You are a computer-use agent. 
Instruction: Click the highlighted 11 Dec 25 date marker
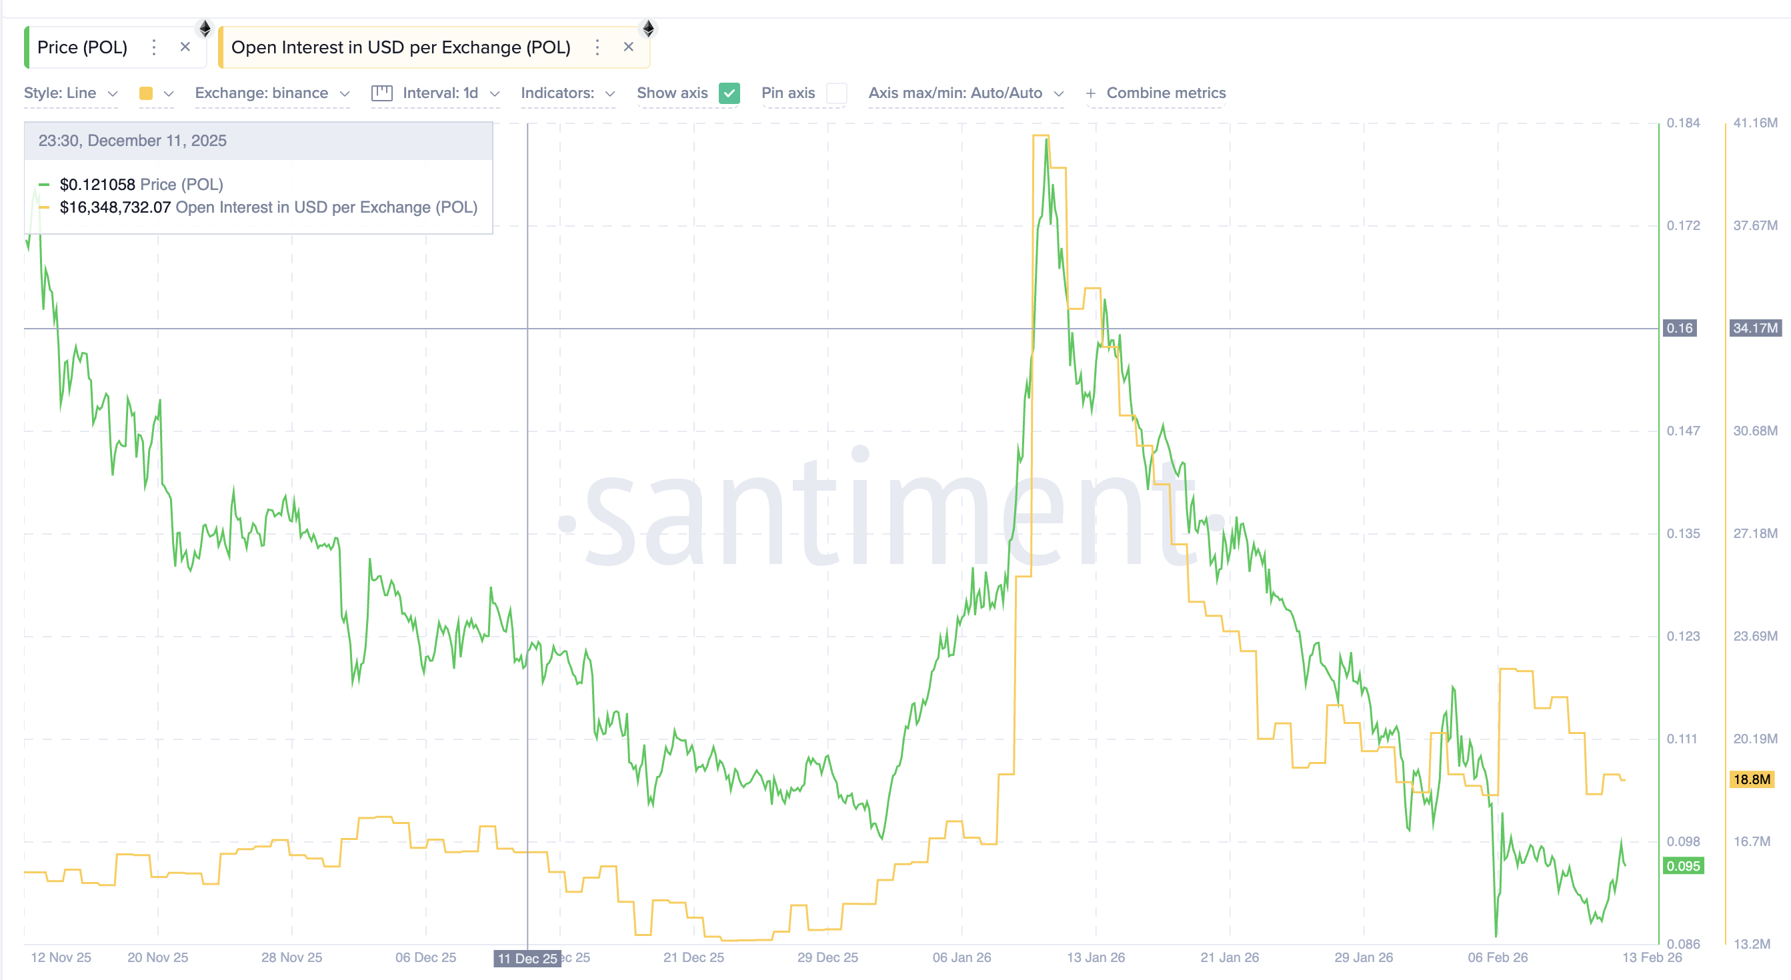pos(527,959)
